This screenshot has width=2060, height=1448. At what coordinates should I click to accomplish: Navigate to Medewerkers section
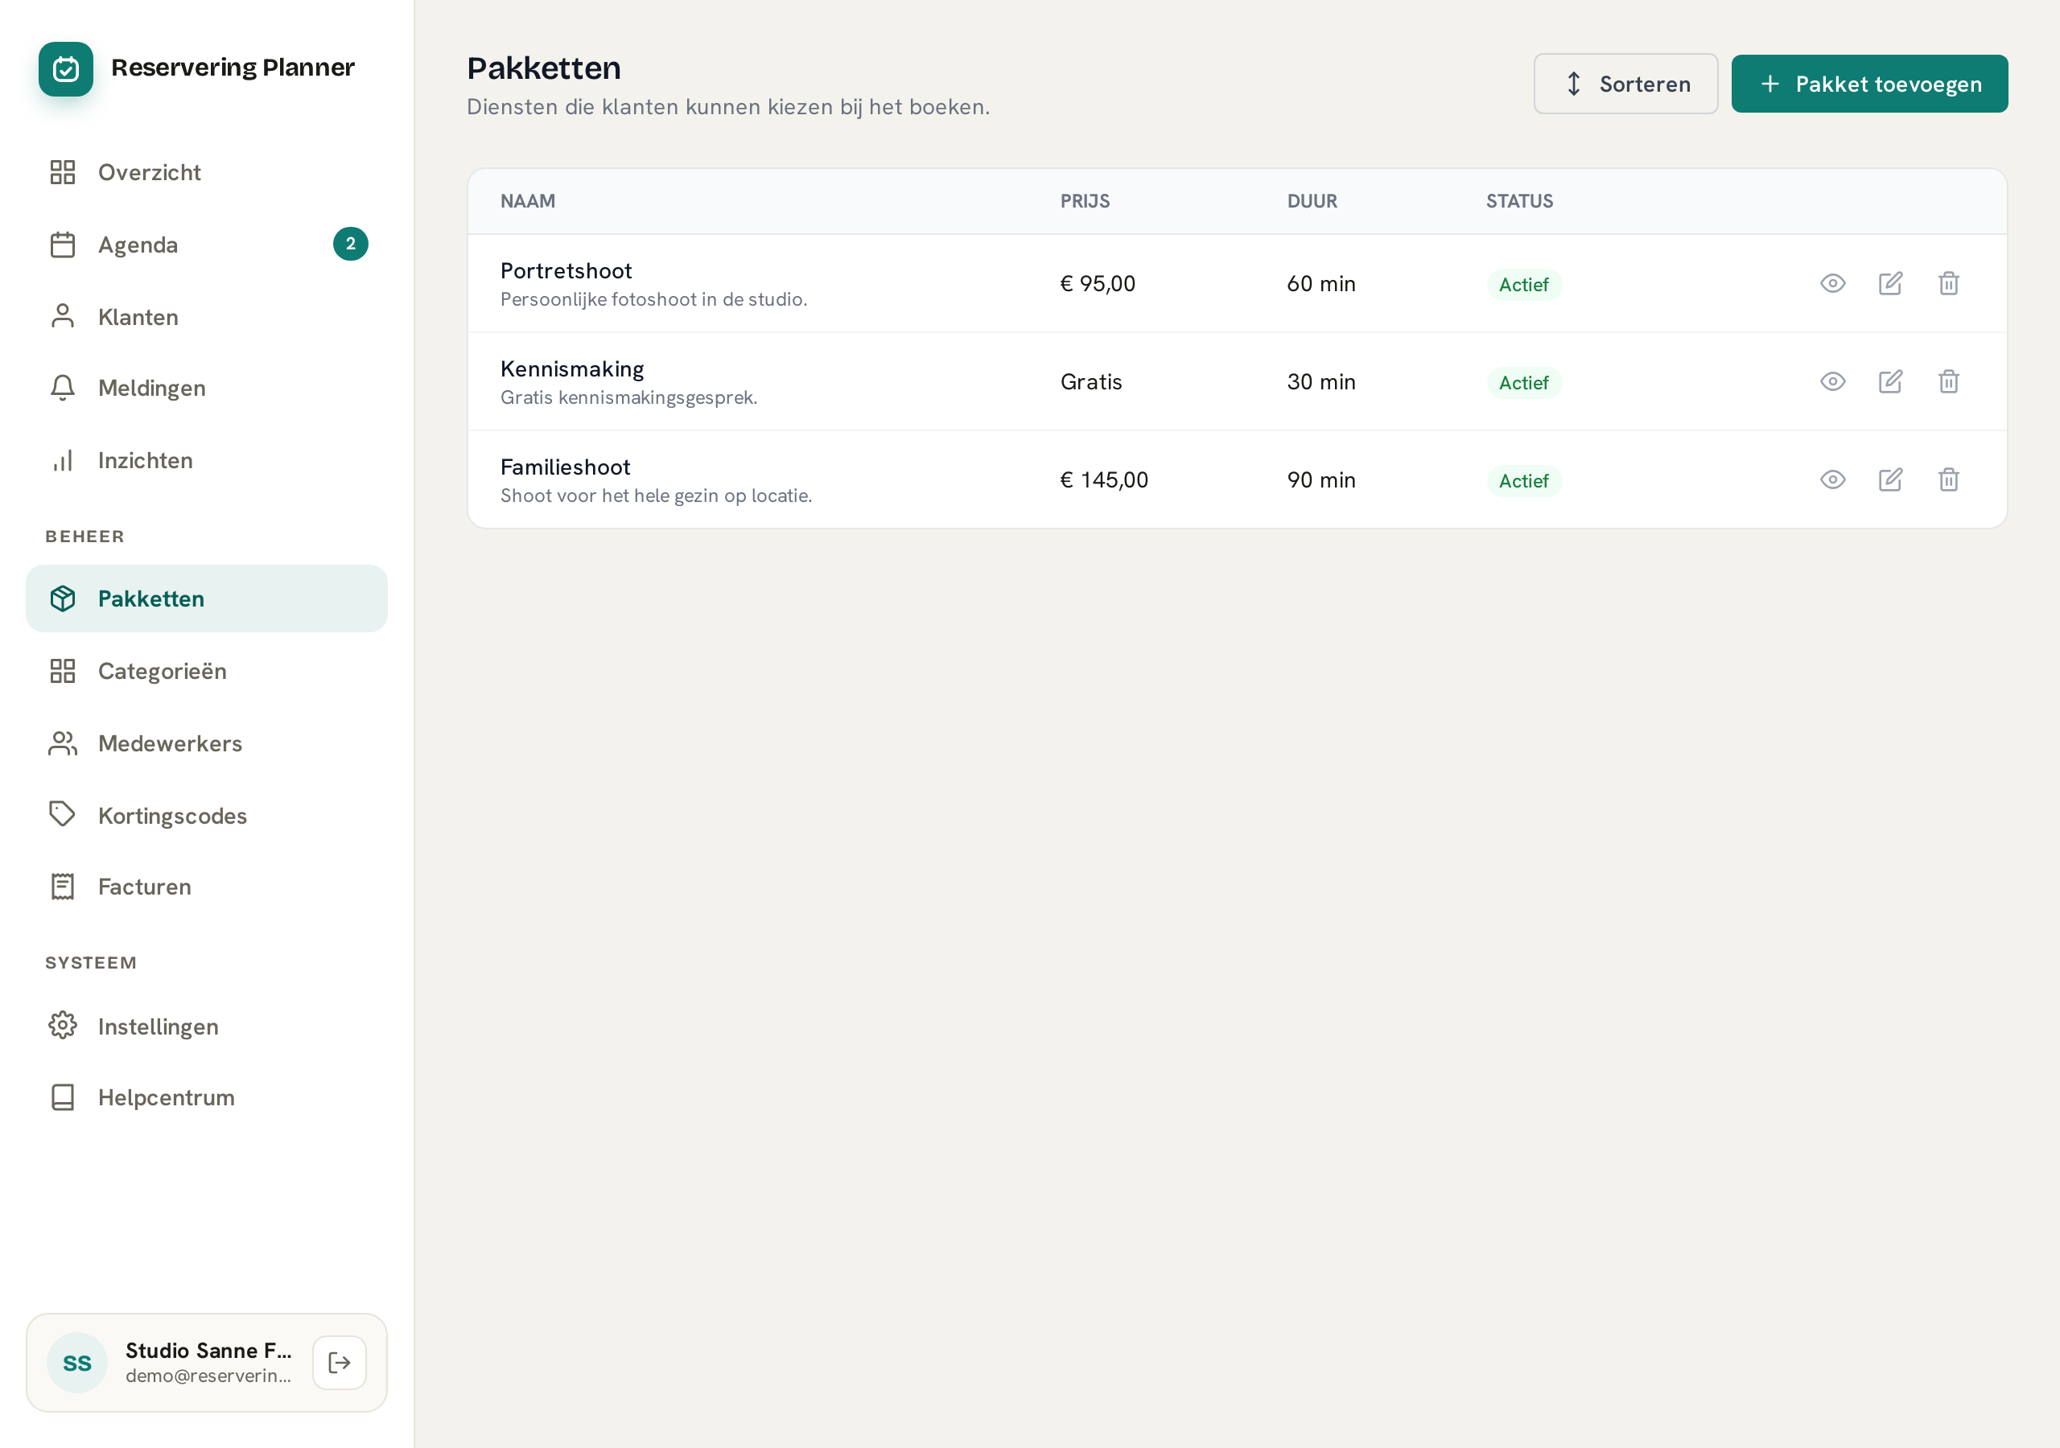point(206,744)
